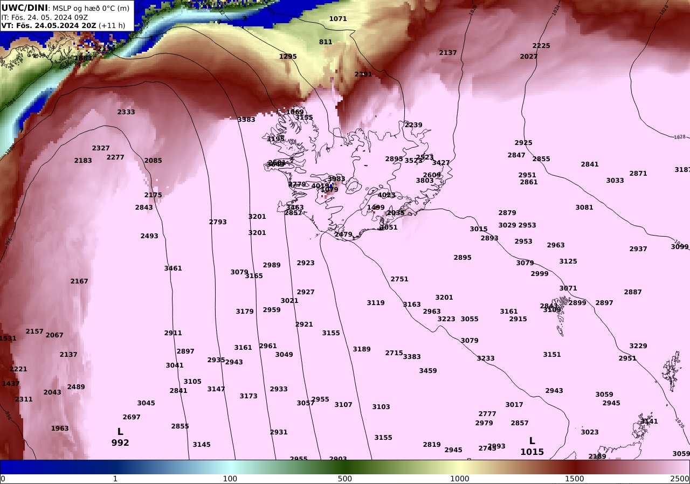Click the 2923 height label
Image resolution: width=690 pixels, height=484 pixels.
306,263
